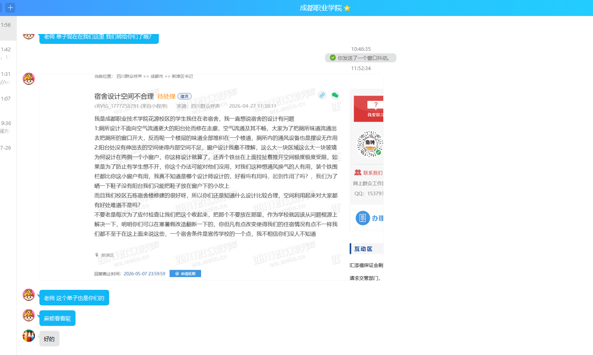
Task: Click the colorful avatar beside 好的 reply
Action: point(29,336)
